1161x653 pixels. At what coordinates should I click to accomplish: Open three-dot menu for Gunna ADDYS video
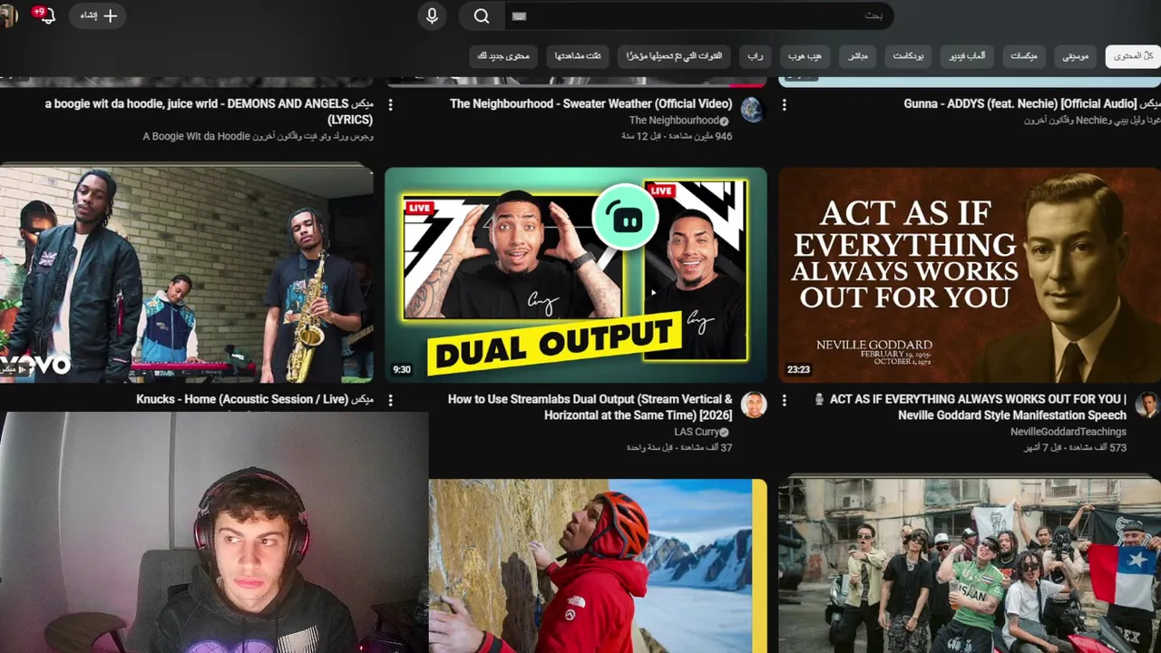point(785,105)
